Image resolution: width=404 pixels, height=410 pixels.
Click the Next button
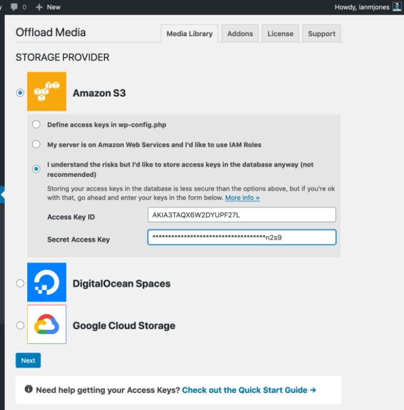pos(28,360)
